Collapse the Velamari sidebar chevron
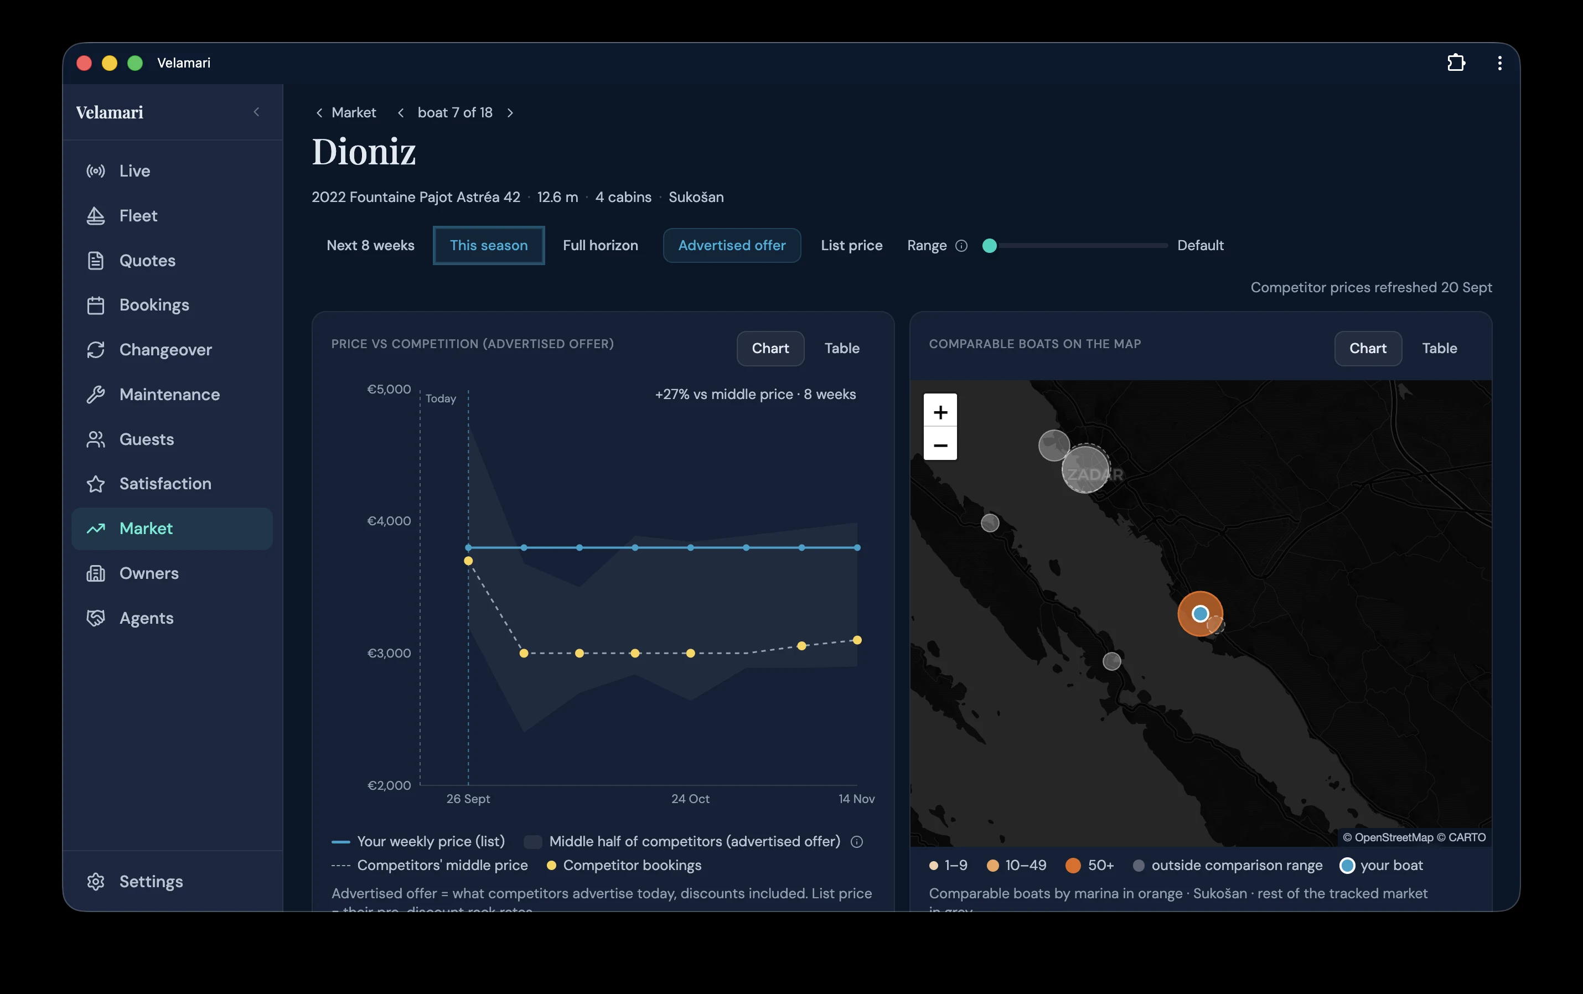 click(256, 112)
